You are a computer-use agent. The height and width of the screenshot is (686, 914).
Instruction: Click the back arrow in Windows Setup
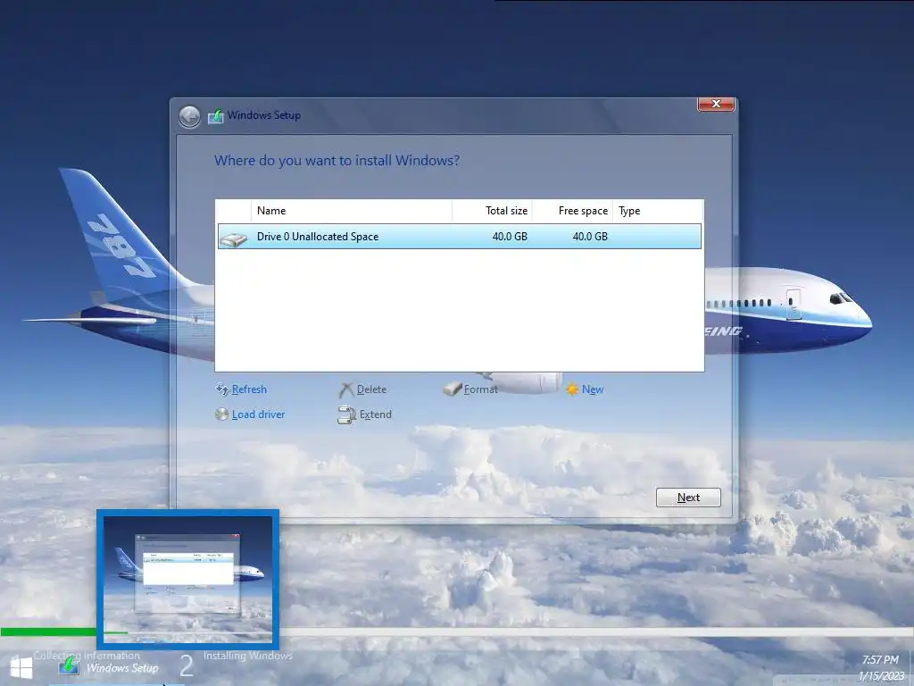point(189,116)
